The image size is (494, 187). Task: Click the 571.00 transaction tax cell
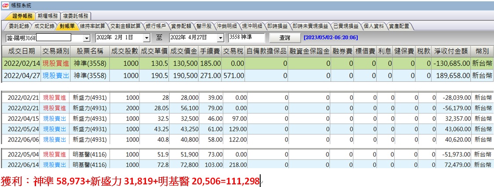pyautogui.click(x=234, y=76)
